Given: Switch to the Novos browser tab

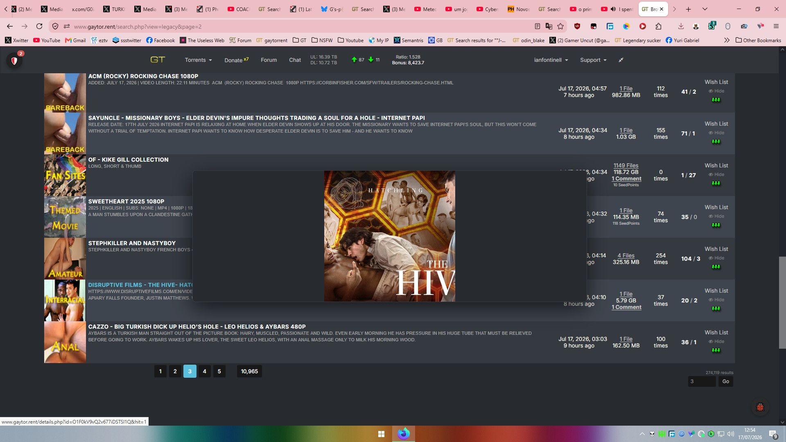Looking at the screenshot, I should point(519,9).
